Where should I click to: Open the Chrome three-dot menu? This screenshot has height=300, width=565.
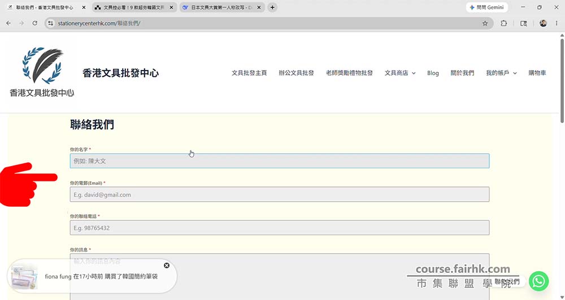(x=557, y=23)
